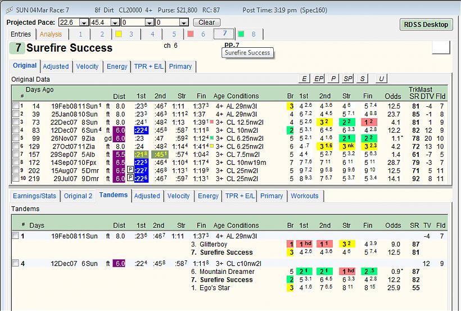The width and height of the screenshot is (461, 311).
Task: Click the blank white button beside PP-7
Action: tap(441, 47)
